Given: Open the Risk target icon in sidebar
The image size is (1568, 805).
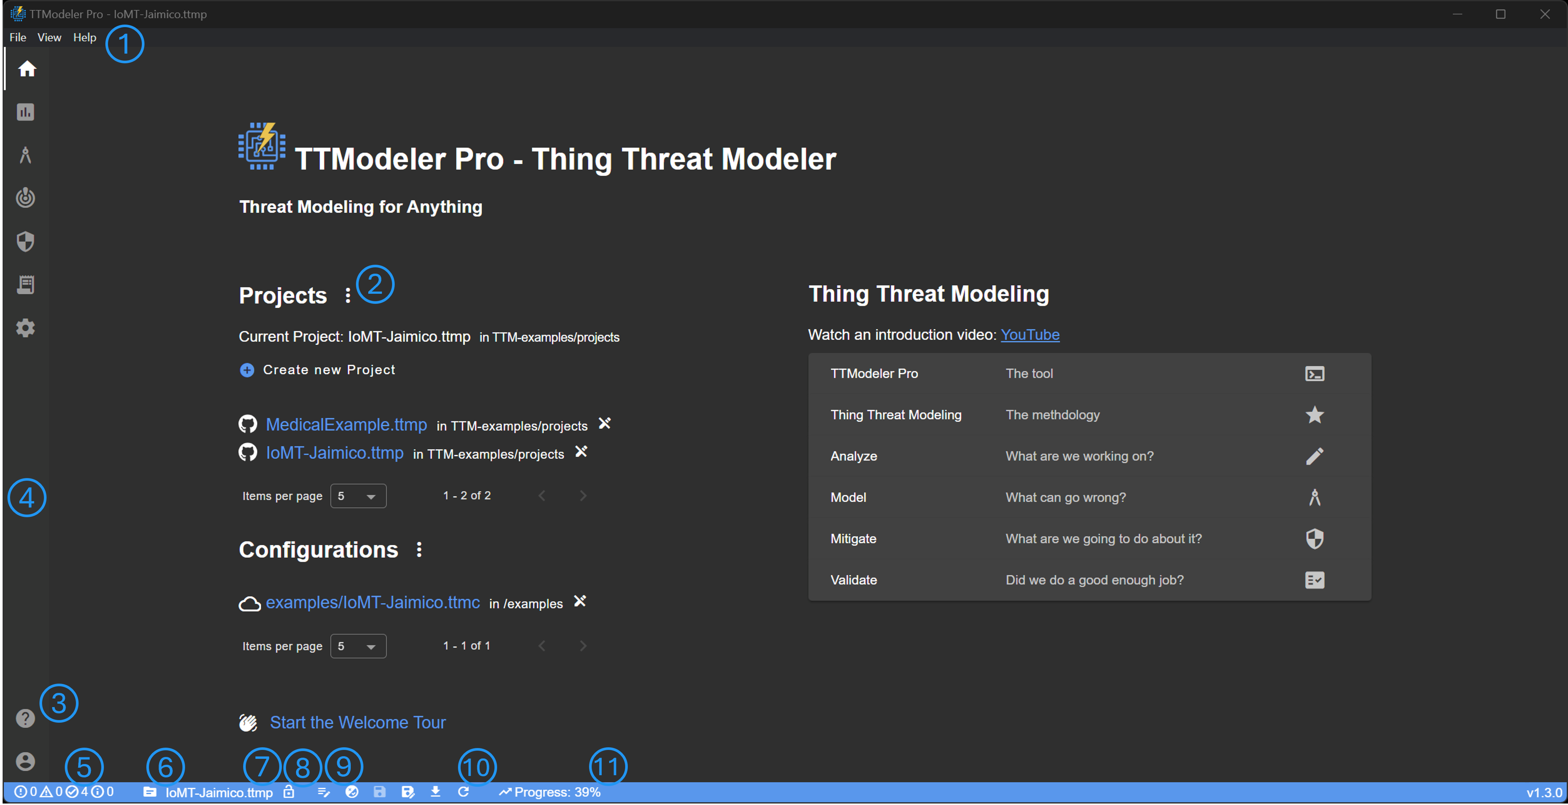Looking at the screenshot, I should tap(26, 198).
